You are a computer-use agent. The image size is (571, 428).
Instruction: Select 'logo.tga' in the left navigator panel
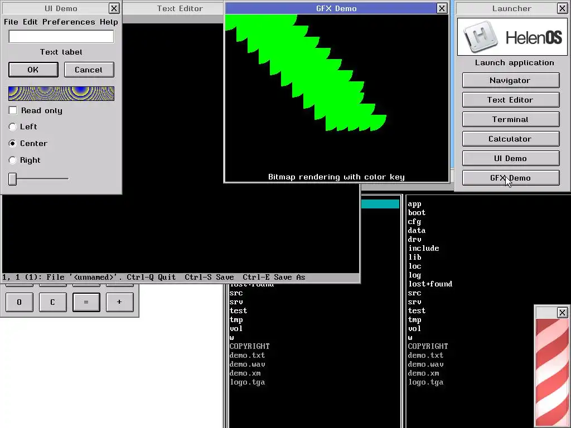[247, 382]
